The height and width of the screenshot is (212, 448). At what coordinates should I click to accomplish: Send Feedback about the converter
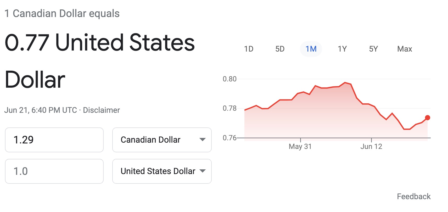click(413, 196)
